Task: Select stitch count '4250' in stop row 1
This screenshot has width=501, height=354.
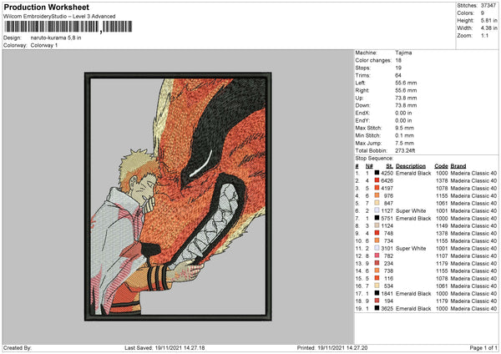Action: [x=387, y=173]
